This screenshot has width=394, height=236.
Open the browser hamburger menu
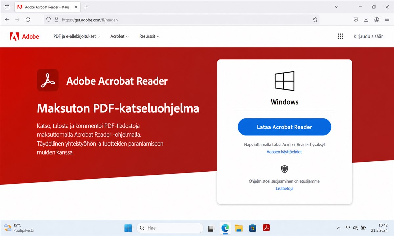point(387,20)
